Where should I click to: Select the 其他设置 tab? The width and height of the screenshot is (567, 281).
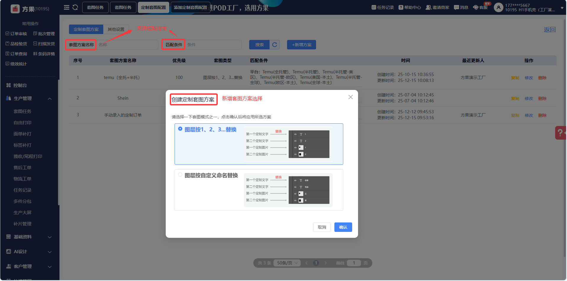pyautogui.click(x=116, y=29)
